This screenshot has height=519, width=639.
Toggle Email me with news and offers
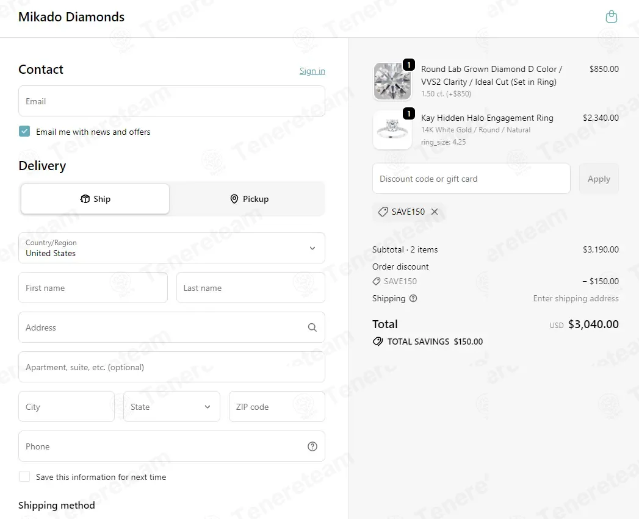tap(24, 131)
